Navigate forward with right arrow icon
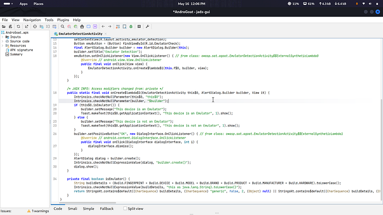383x215 pixels. [109, 27]
